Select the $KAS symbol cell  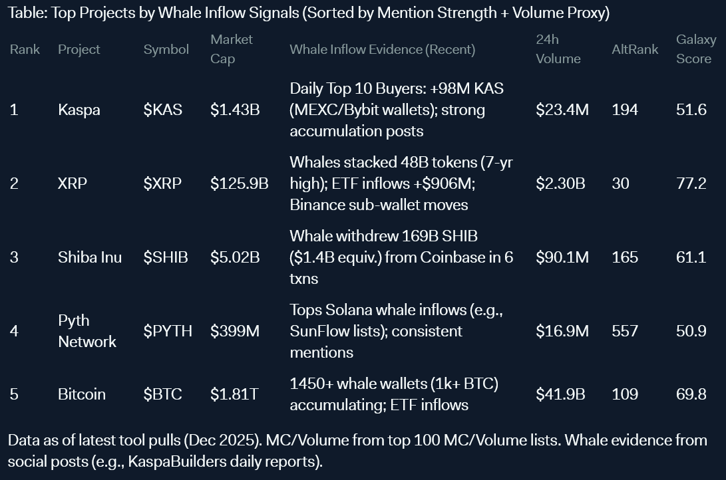[x=162, y=110]
